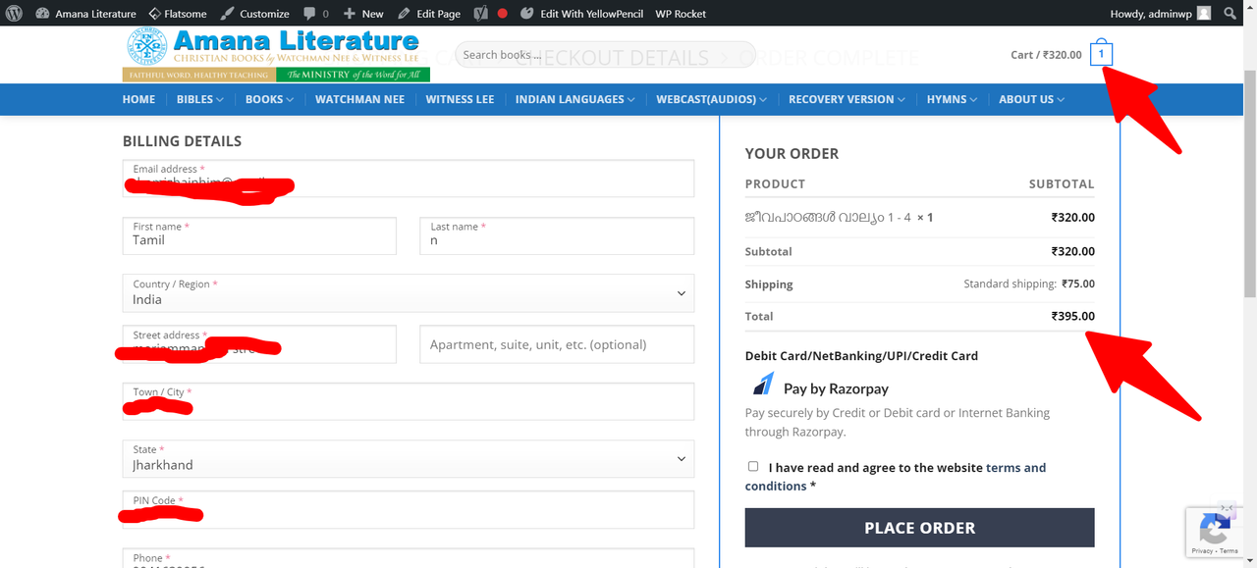The width and height of the screenshot is (1257, 568).
Task: Click the PIN Code field
Action: pos(409,509)
